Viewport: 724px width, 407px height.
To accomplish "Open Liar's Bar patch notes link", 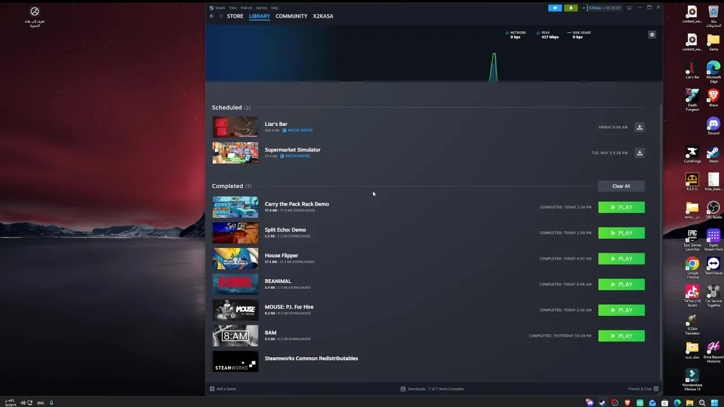I will point(298,131).
